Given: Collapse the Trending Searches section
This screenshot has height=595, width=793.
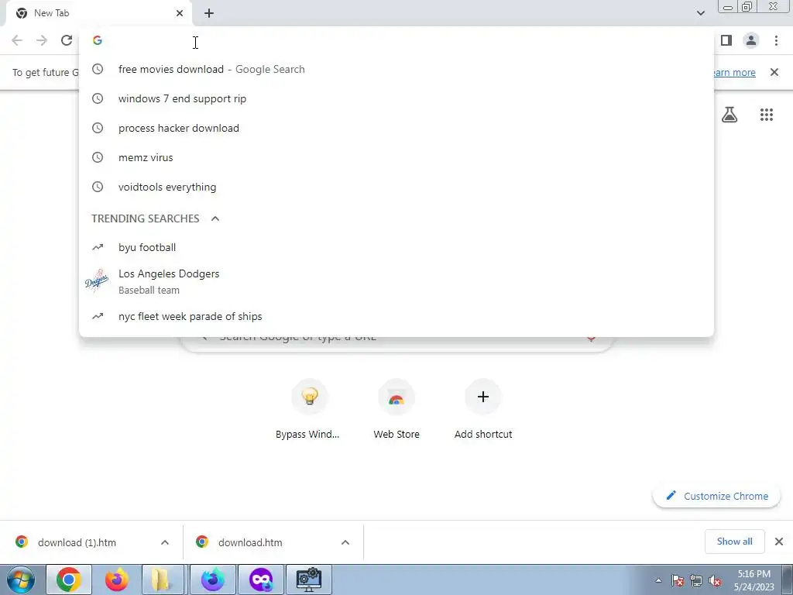Looking at the screenshot, I should (x=215, y=218).
